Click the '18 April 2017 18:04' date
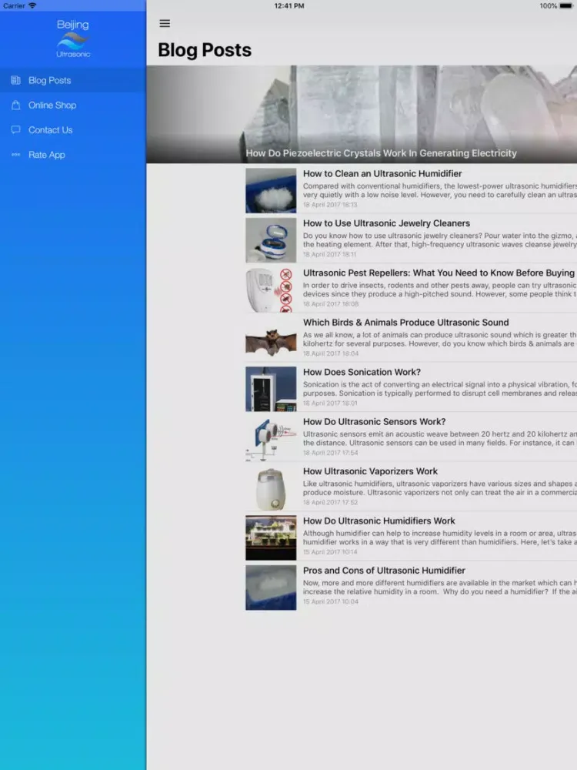This screenshot has width=577, height=770. coord(331,353)
